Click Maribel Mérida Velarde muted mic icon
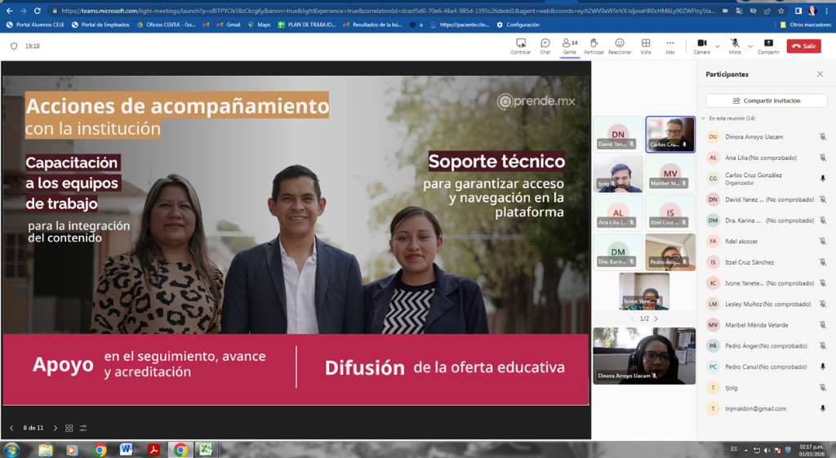The width and height of the screenshot is (836, 458). (x=823, y=325)
